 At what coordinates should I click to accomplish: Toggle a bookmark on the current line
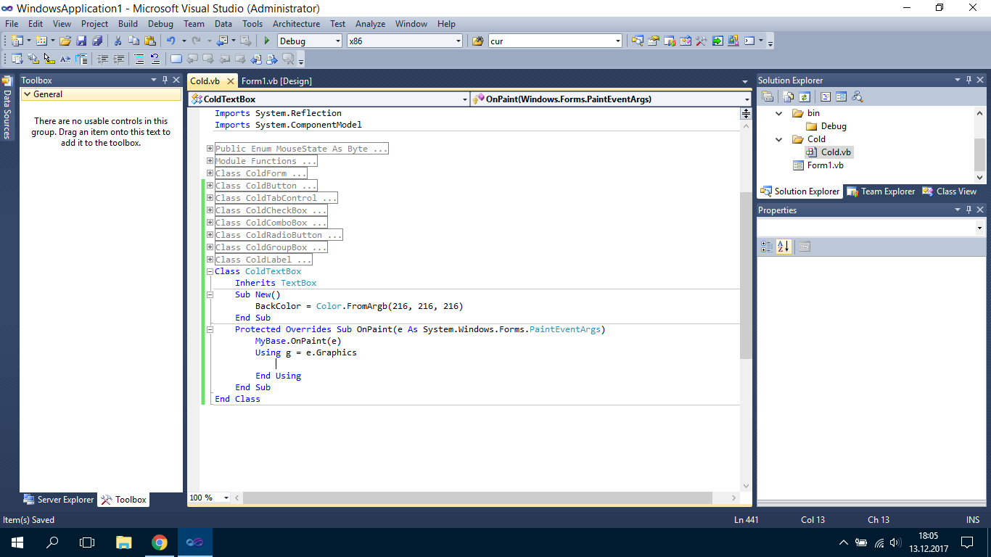point(176,59)
